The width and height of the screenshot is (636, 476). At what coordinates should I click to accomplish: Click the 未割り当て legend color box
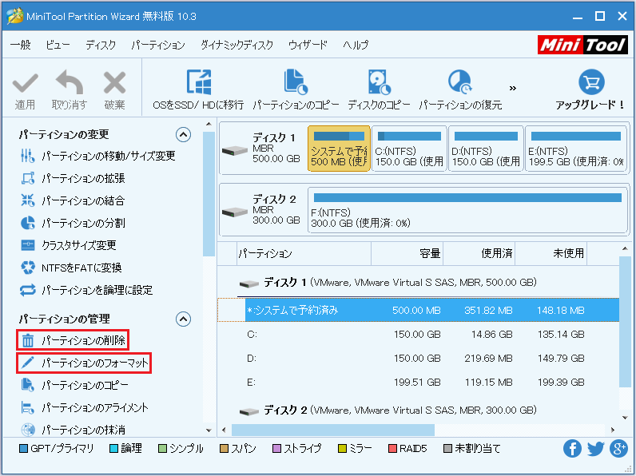tap(447, 448)
